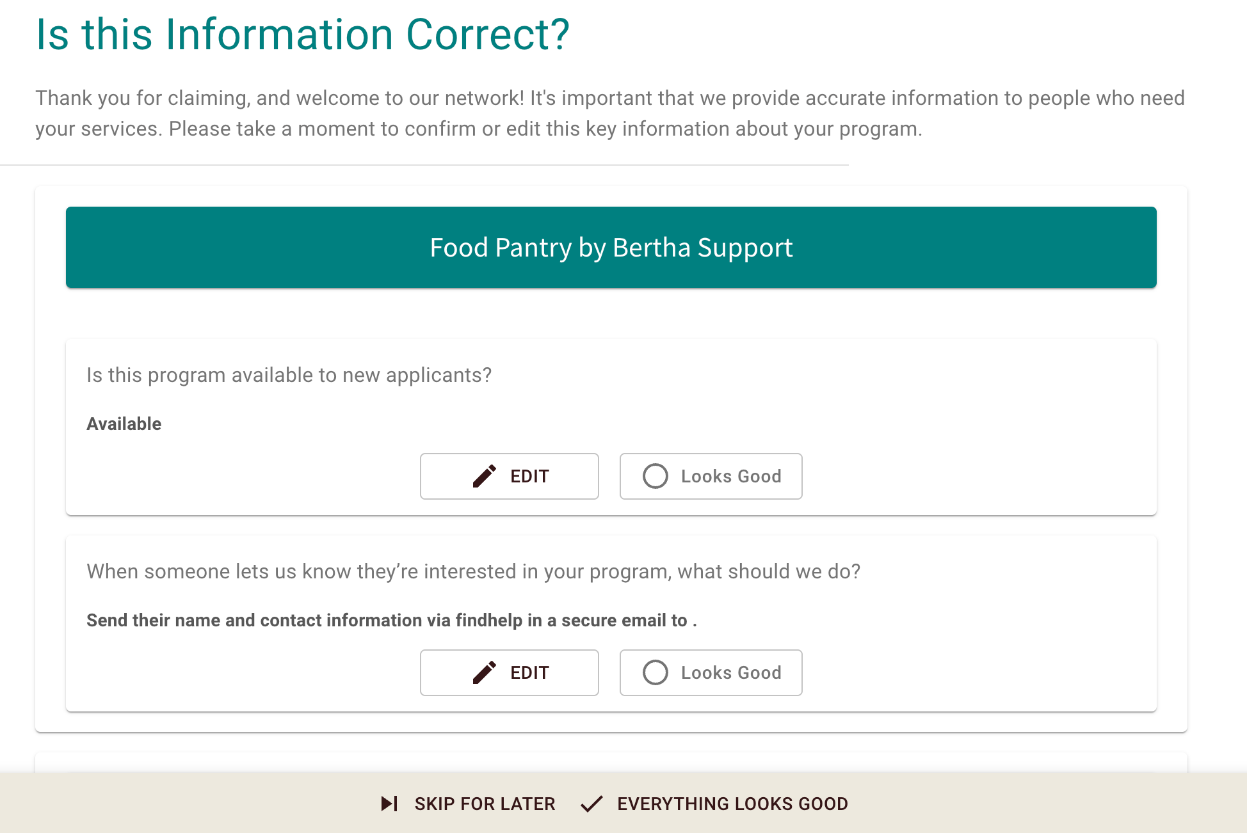Image resolution: width=1247 pixels, height=833 pixels.
Task: Mark the Looks Good label for the interested-person question
Action: coord(731,672)
